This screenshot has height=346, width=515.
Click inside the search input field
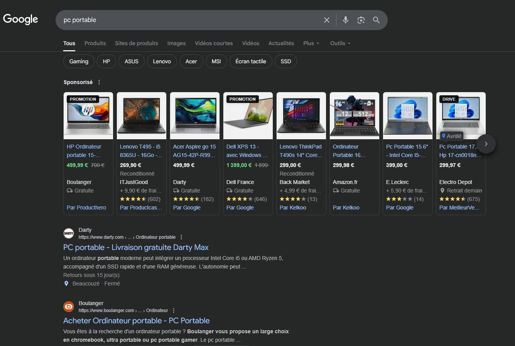(174, 20)
